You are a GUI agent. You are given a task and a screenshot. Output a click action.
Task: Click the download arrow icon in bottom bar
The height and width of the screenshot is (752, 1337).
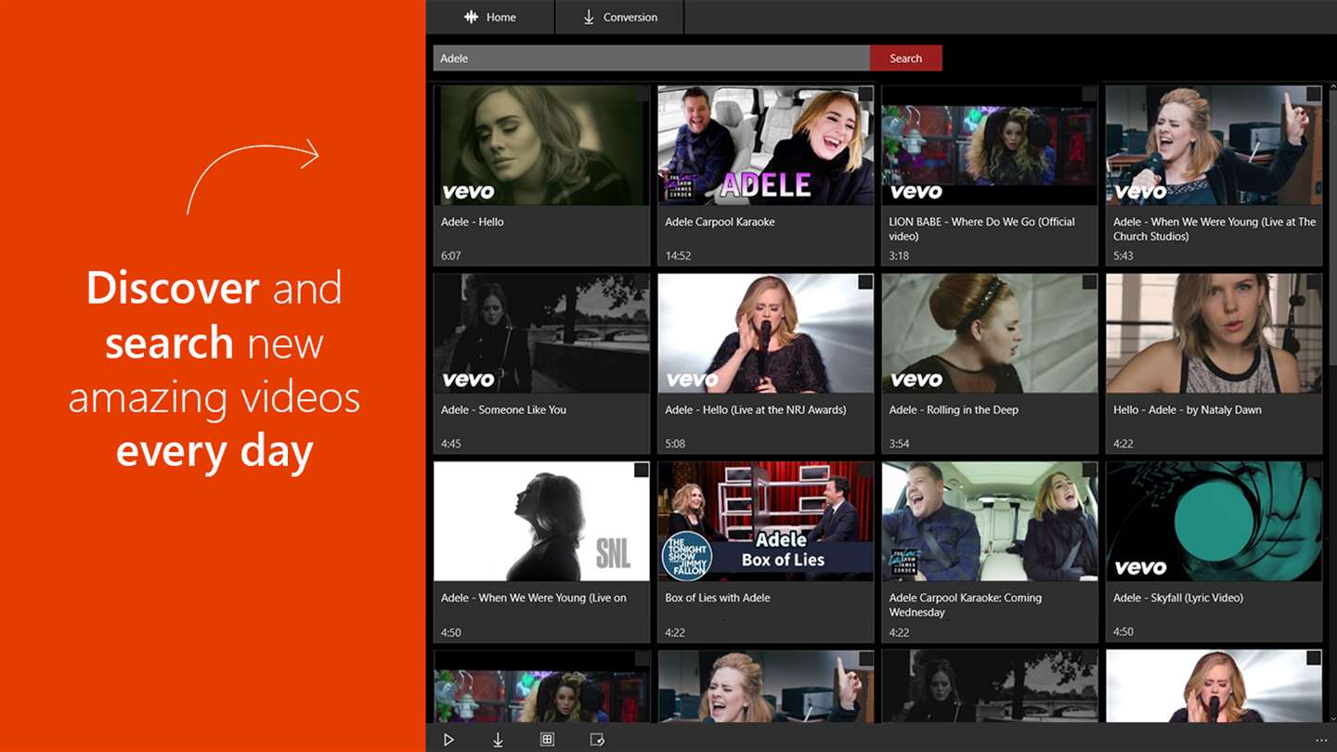point(498,740)
